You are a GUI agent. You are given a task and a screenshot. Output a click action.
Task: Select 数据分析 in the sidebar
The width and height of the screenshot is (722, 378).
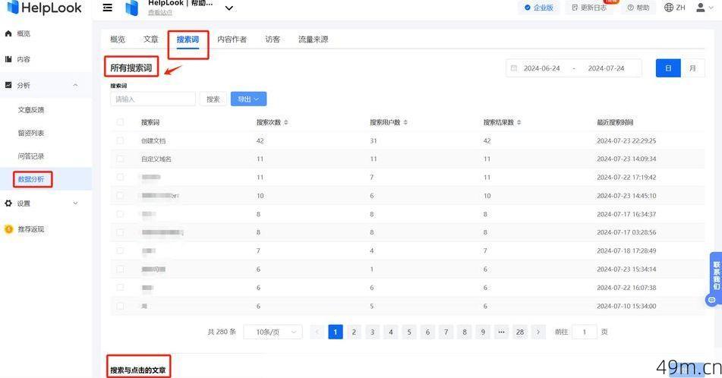tap(31, 179)
